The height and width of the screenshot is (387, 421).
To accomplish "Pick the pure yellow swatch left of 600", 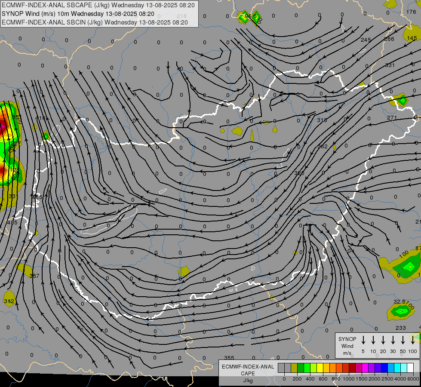I will coord(320,368).
